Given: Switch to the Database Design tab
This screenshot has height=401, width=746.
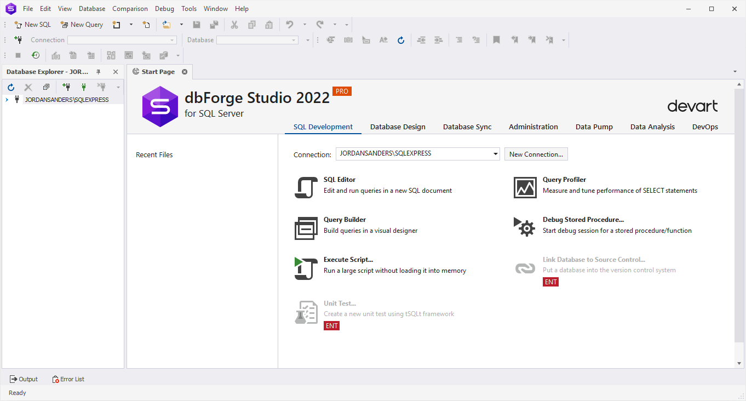Looking at the screenshot, I should [398, 127].
